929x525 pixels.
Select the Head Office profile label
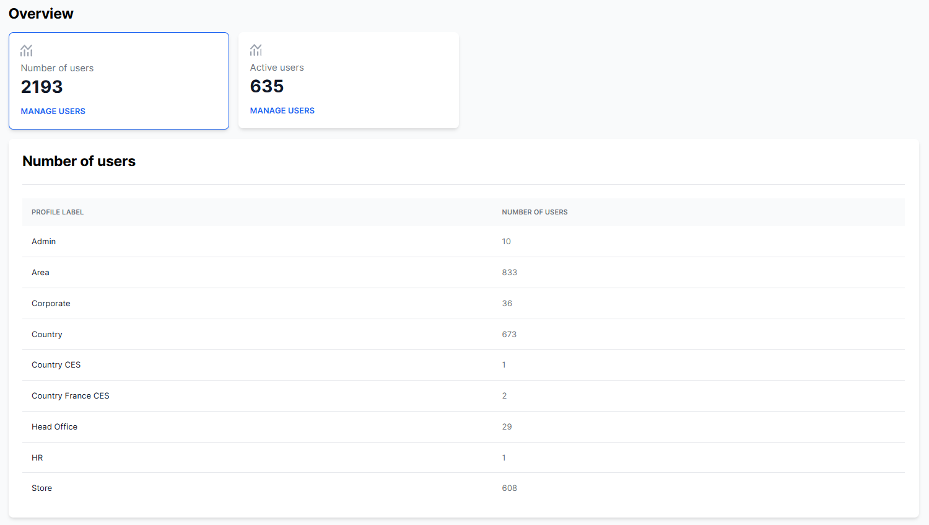pos(55,427)
